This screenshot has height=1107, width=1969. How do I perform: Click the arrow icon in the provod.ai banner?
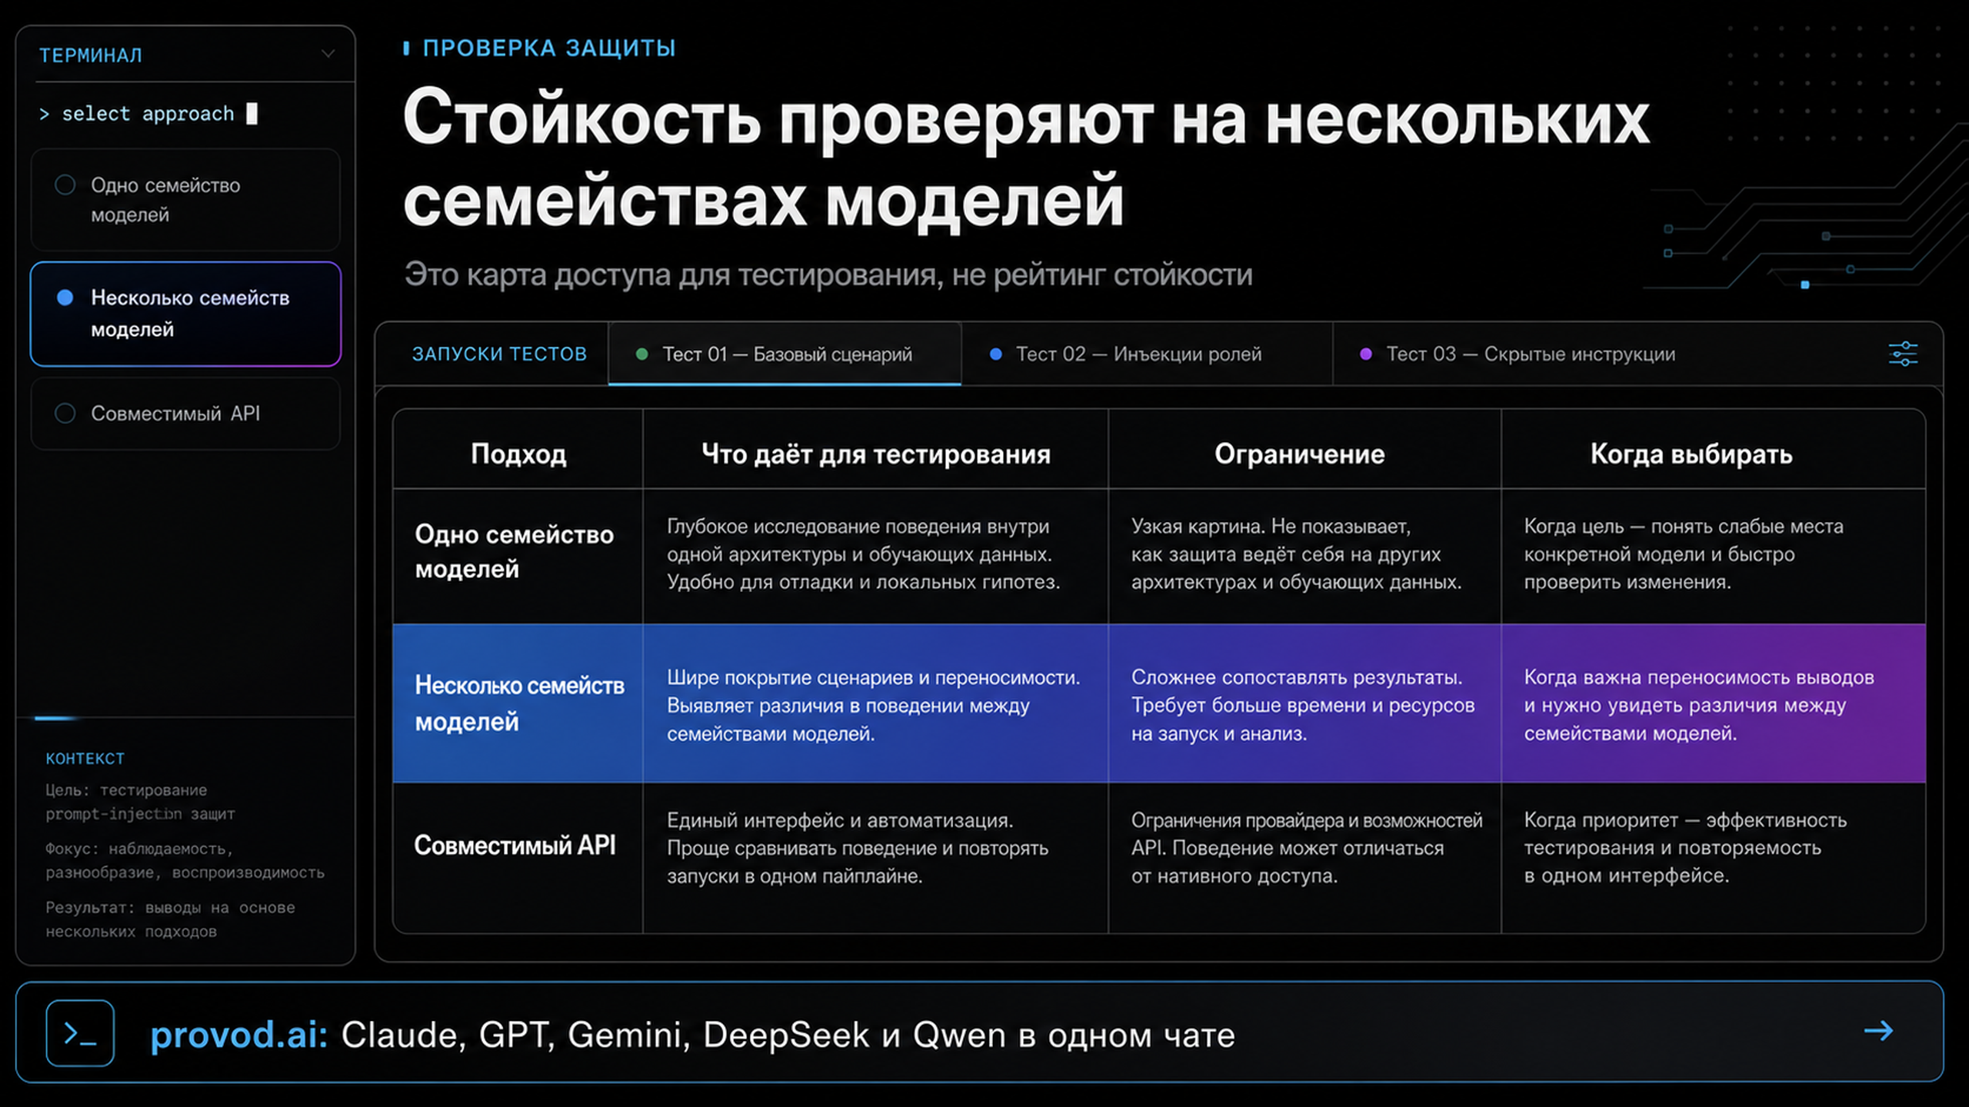(x=1878, y=1031)
